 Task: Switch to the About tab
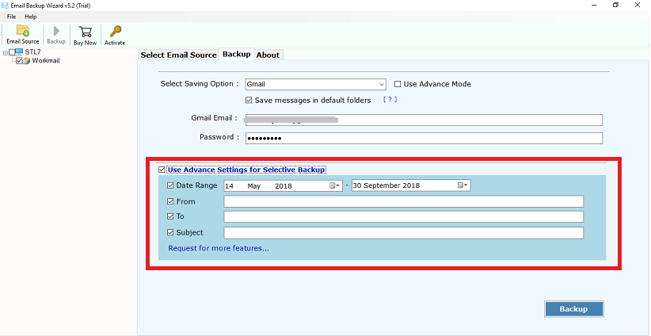(x=268, y=55)
